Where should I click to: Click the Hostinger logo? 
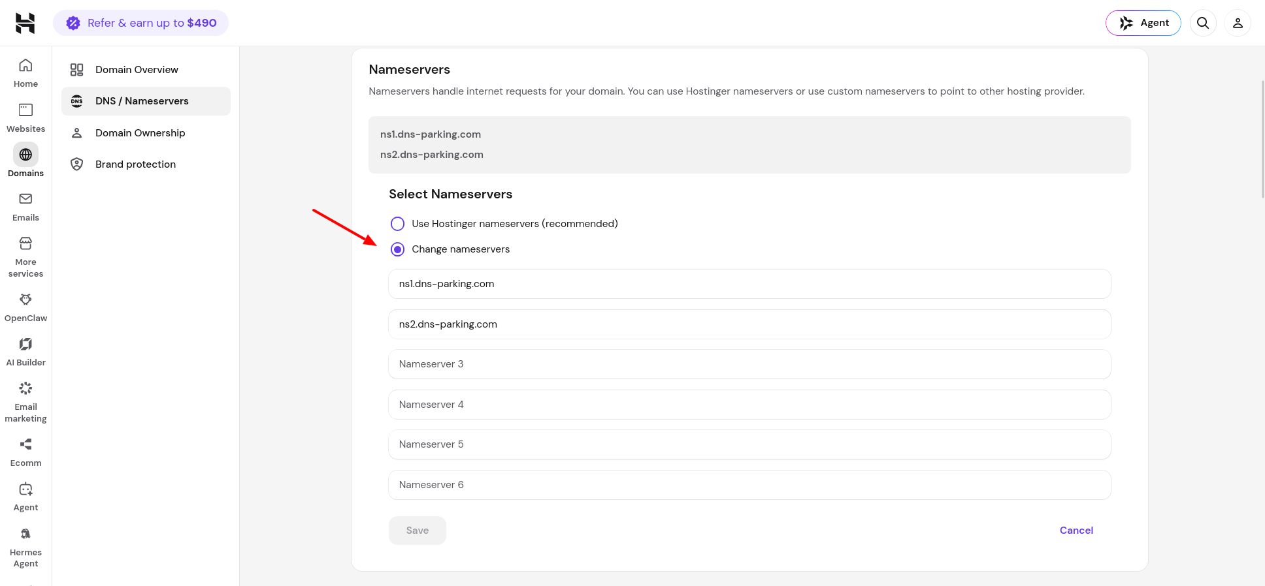[x=25, y=23]
